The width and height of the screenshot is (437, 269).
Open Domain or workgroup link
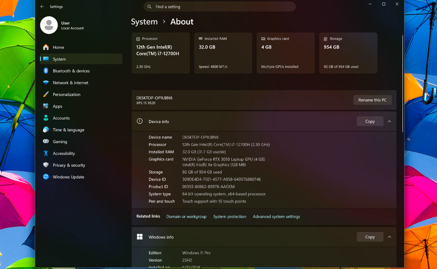tap(186, 217)
